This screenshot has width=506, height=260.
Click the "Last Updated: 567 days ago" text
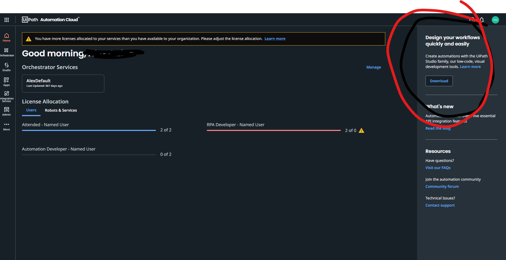[44, 86]
